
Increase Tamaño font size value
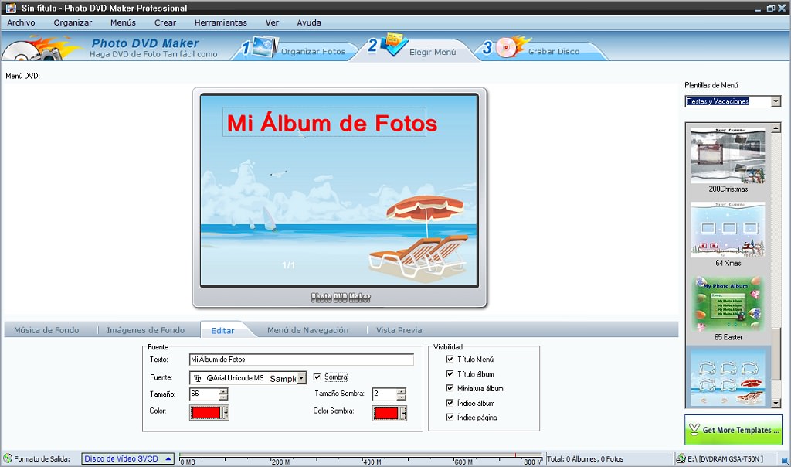[x=223, y=391]
